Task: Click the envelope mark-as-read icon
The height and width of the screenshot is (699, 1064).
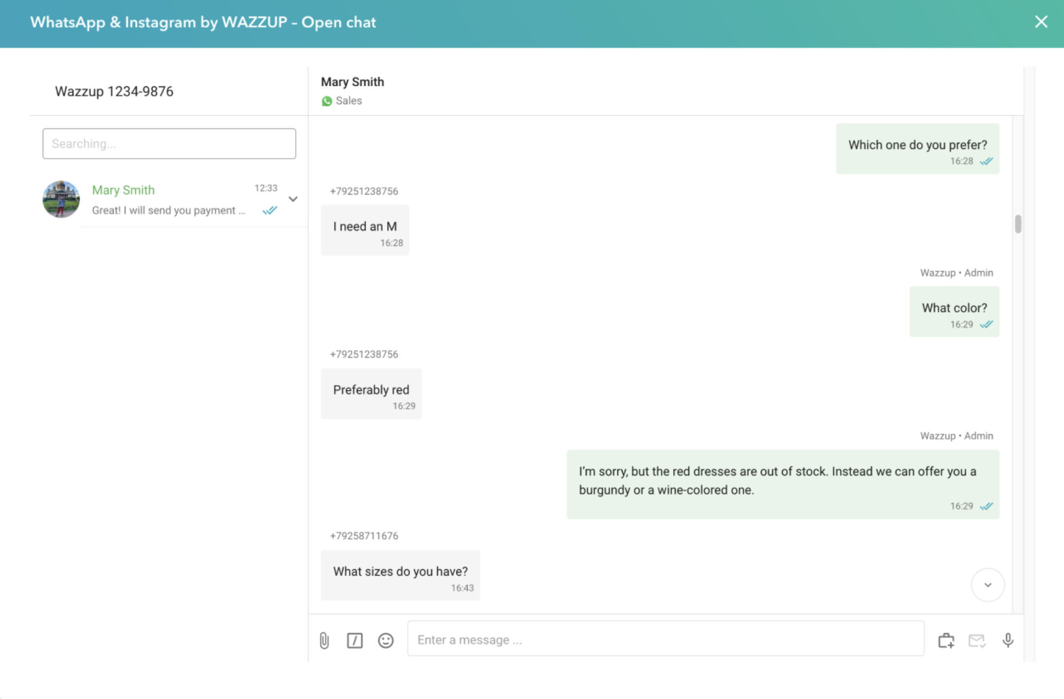Action: (x=977, y=641)
